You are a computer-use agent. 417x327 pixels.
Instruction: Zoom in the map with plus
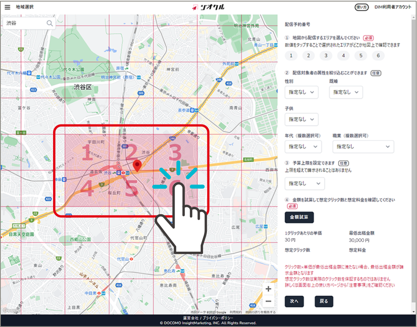pos(268,289)
